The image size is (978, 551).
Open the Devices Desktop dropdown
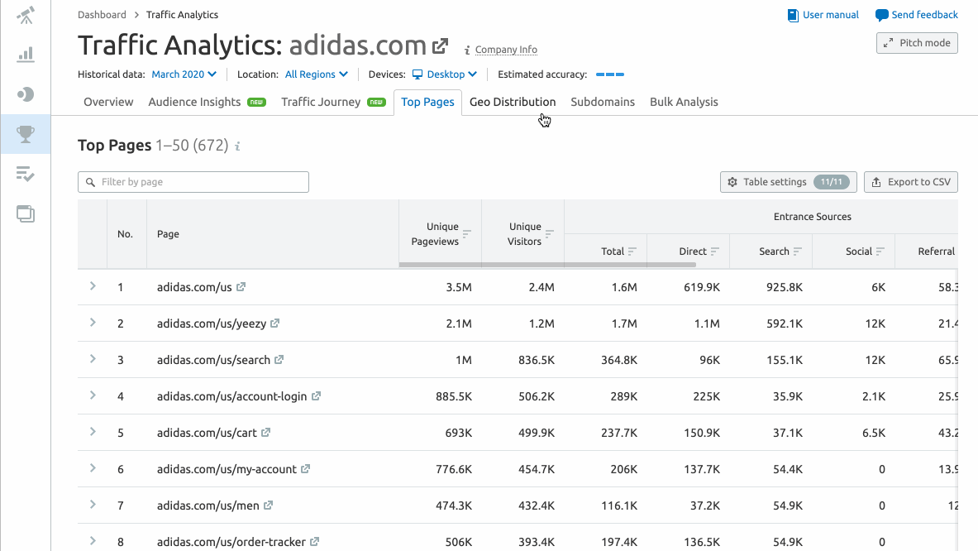tap(445, 74)
